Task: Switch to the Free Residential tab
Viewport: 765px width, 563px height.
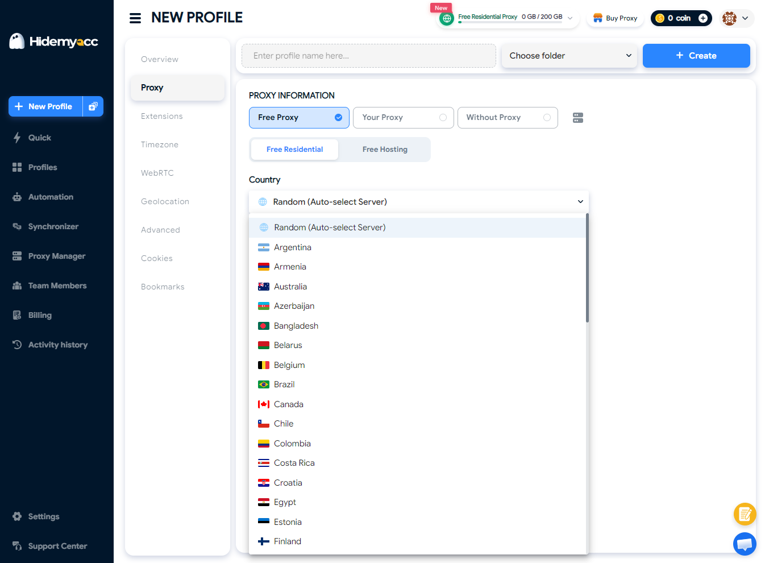Action: pos(294,150)
